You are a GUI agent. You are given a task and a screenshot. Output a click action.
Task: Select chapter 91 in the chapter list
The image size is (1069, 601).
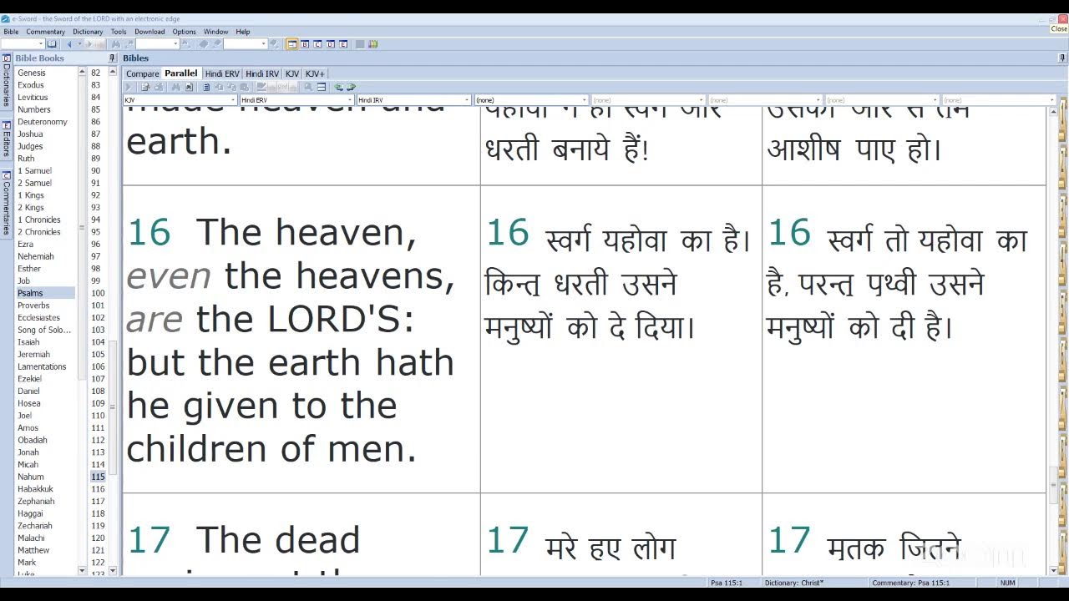tap(96, 183)
